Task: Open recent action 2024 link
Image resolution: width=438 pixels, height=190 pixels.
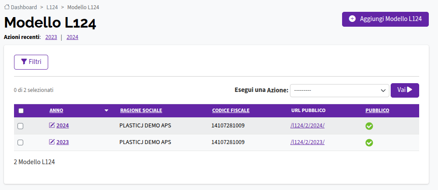Action: click(x=72, y=37)
